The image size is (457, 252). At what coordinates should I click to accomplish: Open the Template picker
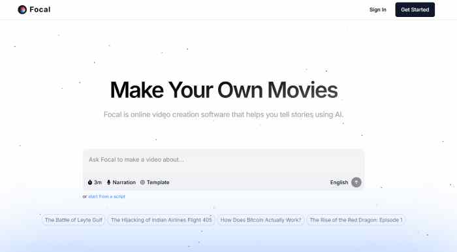tap(155, 182)
